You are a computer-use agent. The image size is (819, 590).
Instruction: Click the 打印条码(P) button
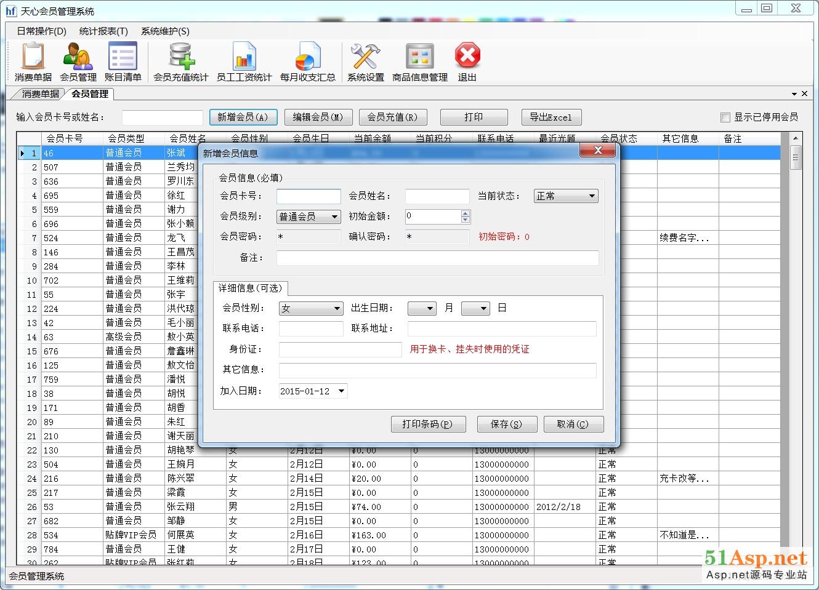(428, 424)
